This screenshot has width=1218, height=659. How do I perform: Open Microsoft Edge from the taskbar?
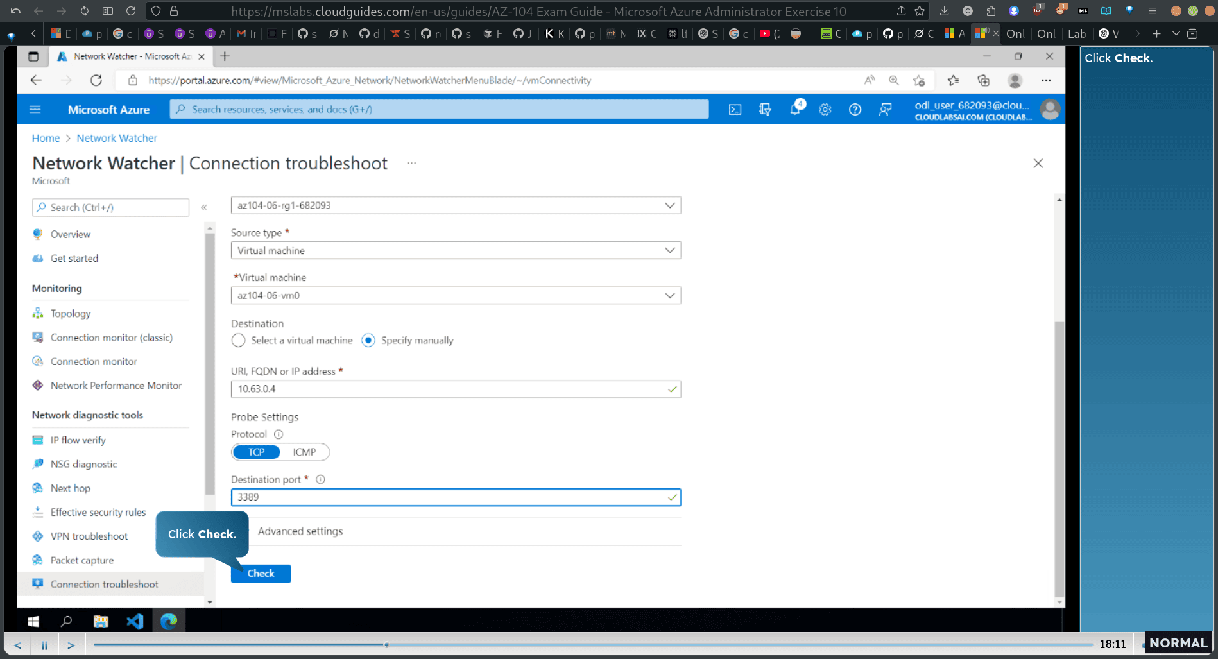click(x=169, y=621)
